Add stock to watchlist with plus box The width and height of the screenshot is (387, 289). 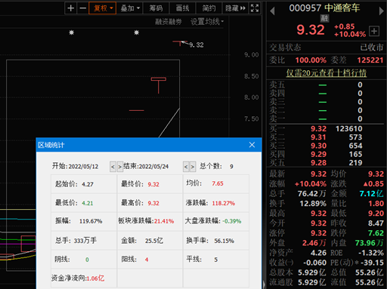pyautogui.click(x=374, y=31)
